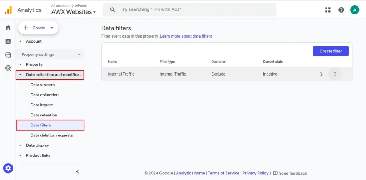This screenshot has height=180, width=366.
Task: Open the Google apps grid icon
Action: tap(328, 10)
